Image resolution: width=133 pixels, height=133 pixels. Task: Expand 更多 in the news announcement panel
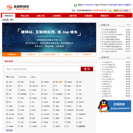click(x=129, y=25)
